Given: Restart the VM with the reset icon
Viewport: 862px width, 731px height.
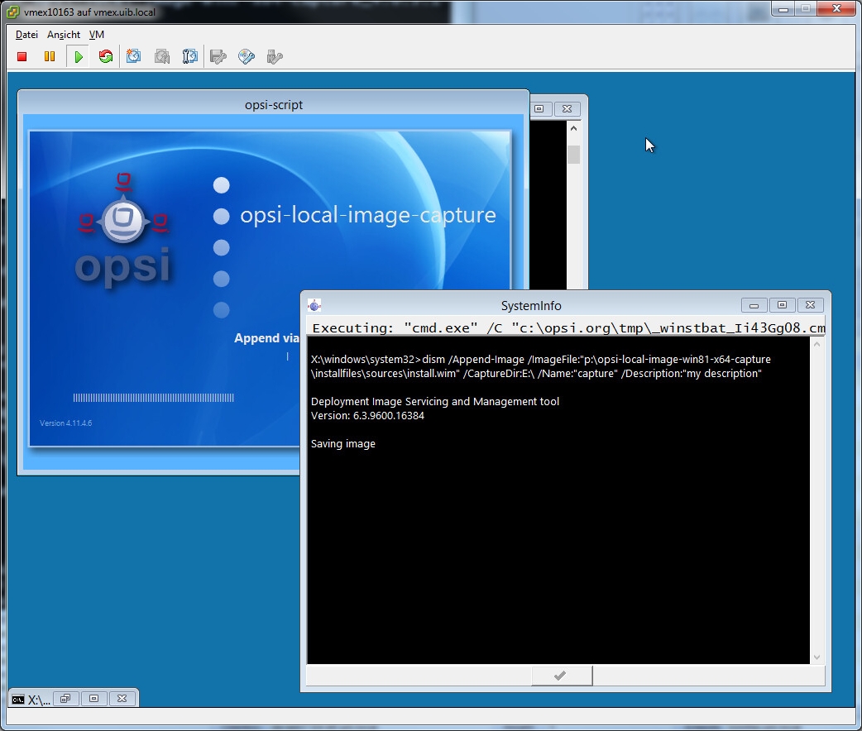Looking at the screenshot, I should [x=106, y=56].
